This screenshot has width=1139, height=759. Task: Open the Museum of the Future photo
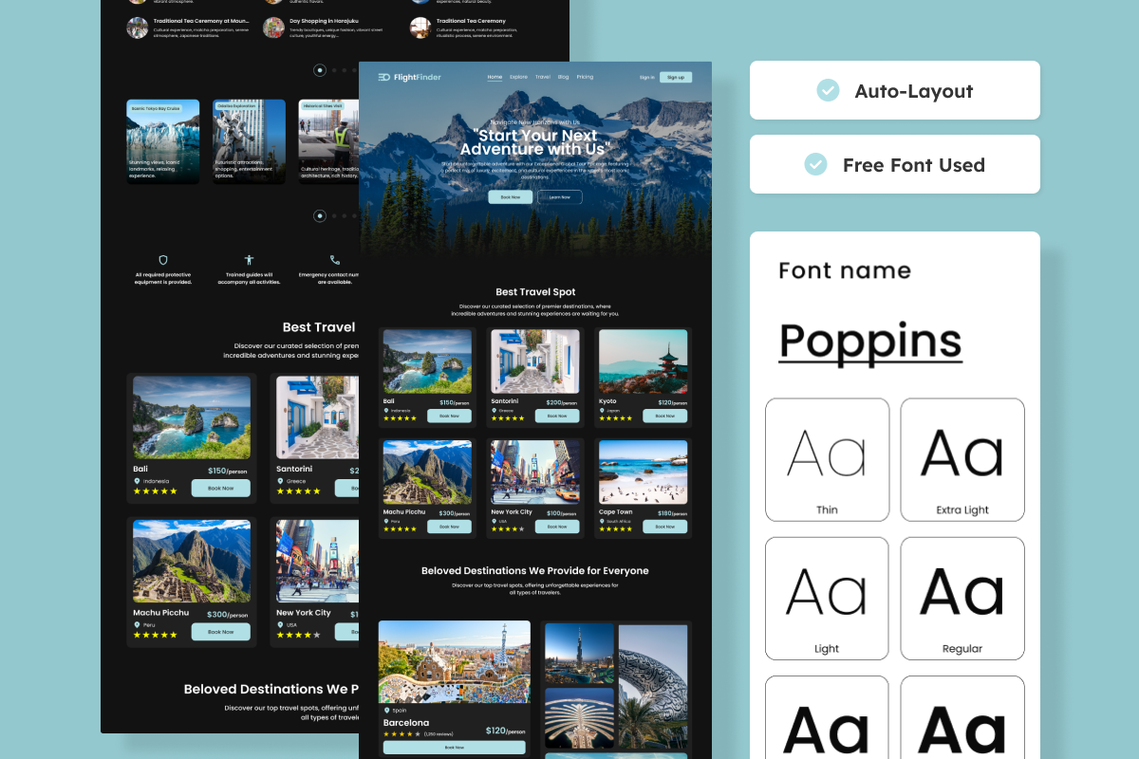point(653,686)
